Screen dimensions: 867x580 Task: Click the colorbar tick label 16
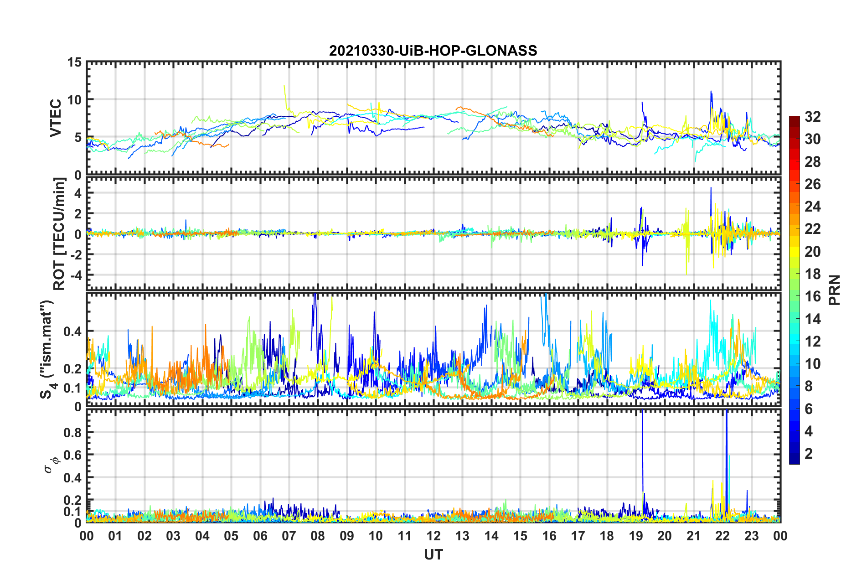813,296
